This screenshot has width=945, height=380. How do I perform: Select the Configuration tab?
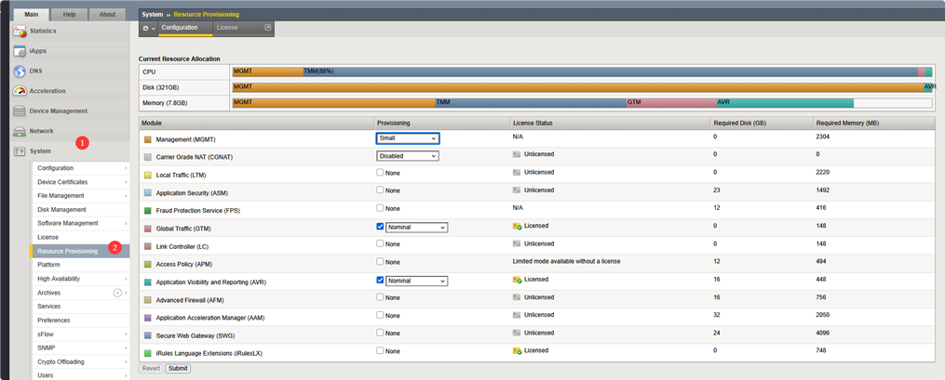point(185,28)
